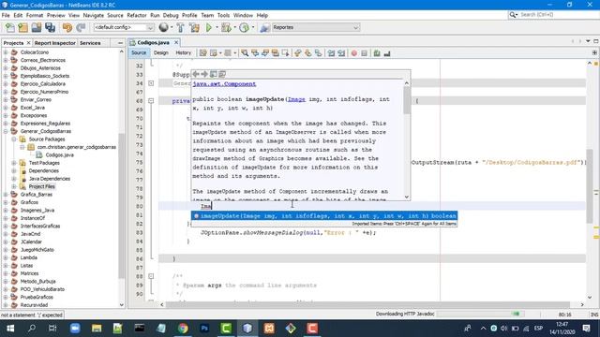Viewport: 600px width, 337px height.
Task: Close the Codigos.java editor tab
Action: pyautogui.click(x=176, y=42)
